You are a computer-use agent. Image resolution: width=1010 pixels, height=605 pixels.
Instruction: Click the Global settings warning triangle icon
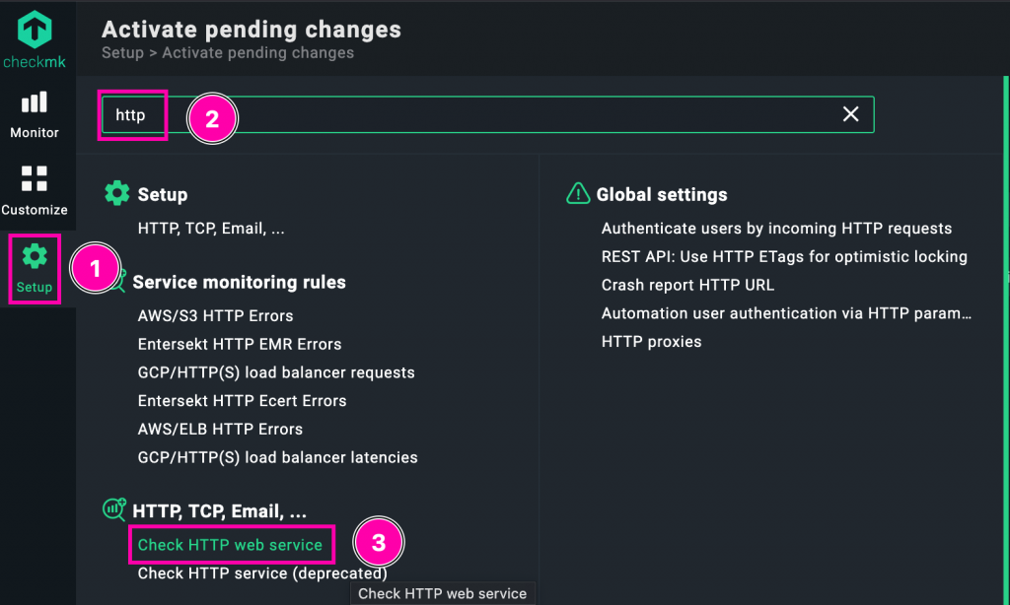pos(578,194)
